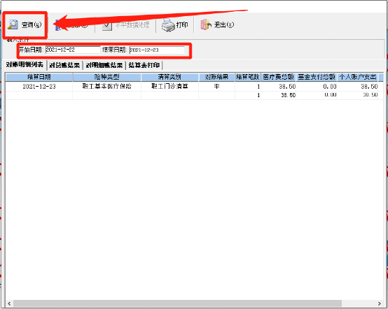Click the 医疗费总额 column header

(x=278, y=77)
